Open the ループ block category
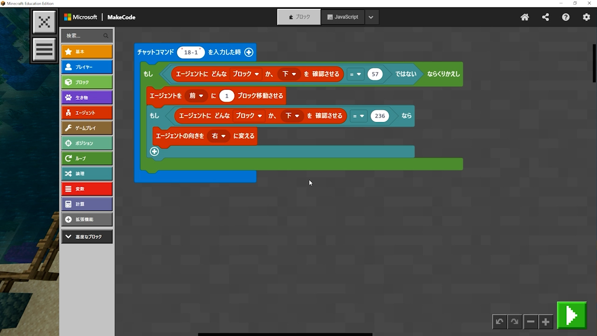597x336 pixels. (x=87, y=158)
